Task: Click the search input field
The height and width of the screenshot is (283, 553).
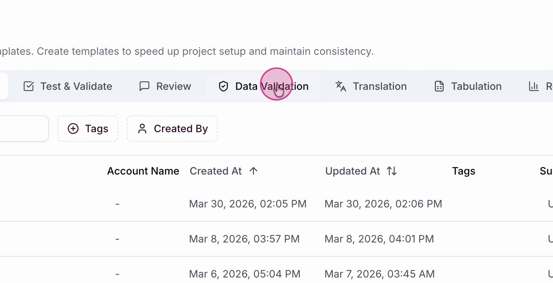Action: click(22, 129)
